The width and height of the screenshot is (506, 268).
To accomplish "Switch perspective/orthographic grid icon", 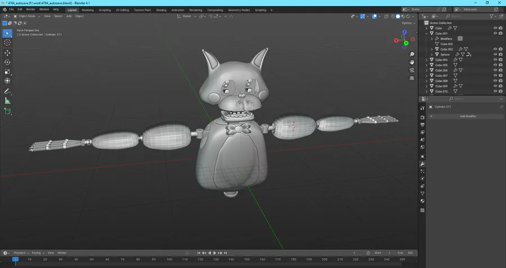I will pos(412,78).
